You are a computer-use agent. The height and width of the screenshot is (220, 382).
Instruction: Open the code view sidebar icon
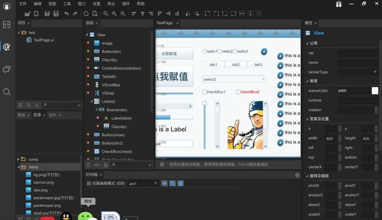pos(7,24)
